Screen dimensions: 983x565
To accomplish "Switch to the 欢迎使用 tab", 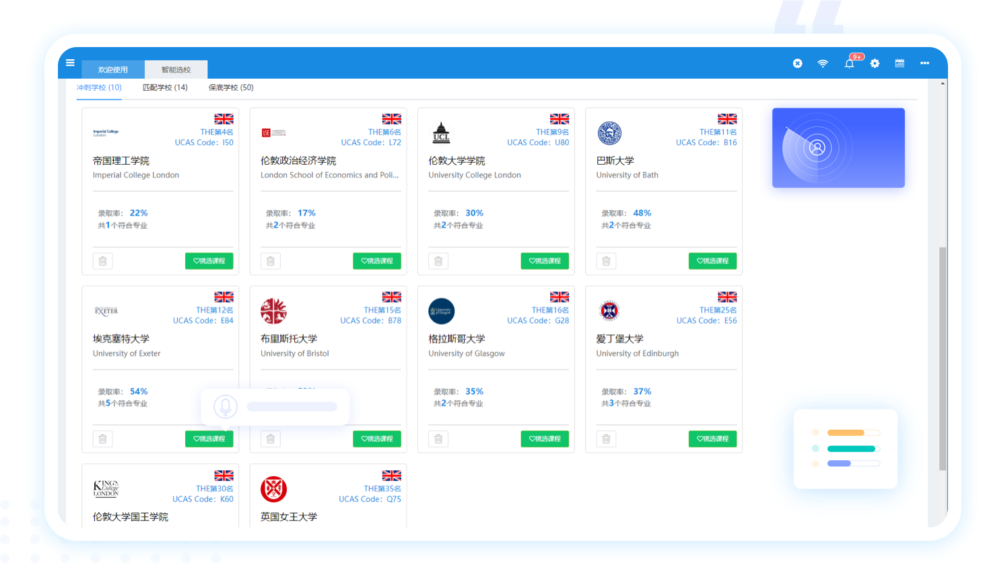I will tap(113, 69).
